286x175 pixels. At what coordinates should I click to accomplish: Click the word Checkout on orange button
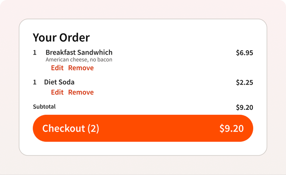64,128
